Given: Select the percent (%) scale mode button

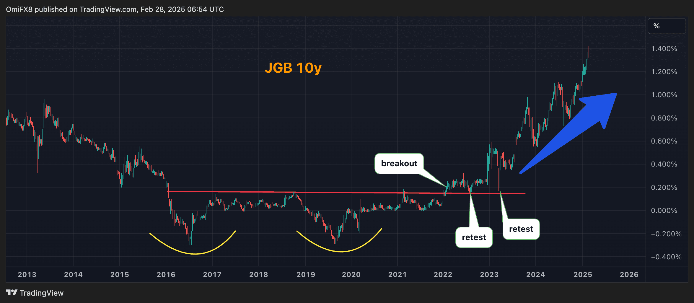Looking at the screenshot, I should (666, 26).
